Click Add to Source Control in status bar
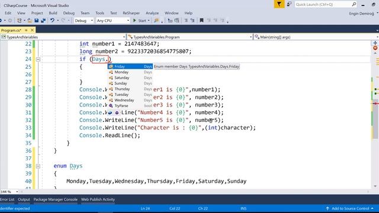This screenshot has height=213, width=379. (350, 208)
